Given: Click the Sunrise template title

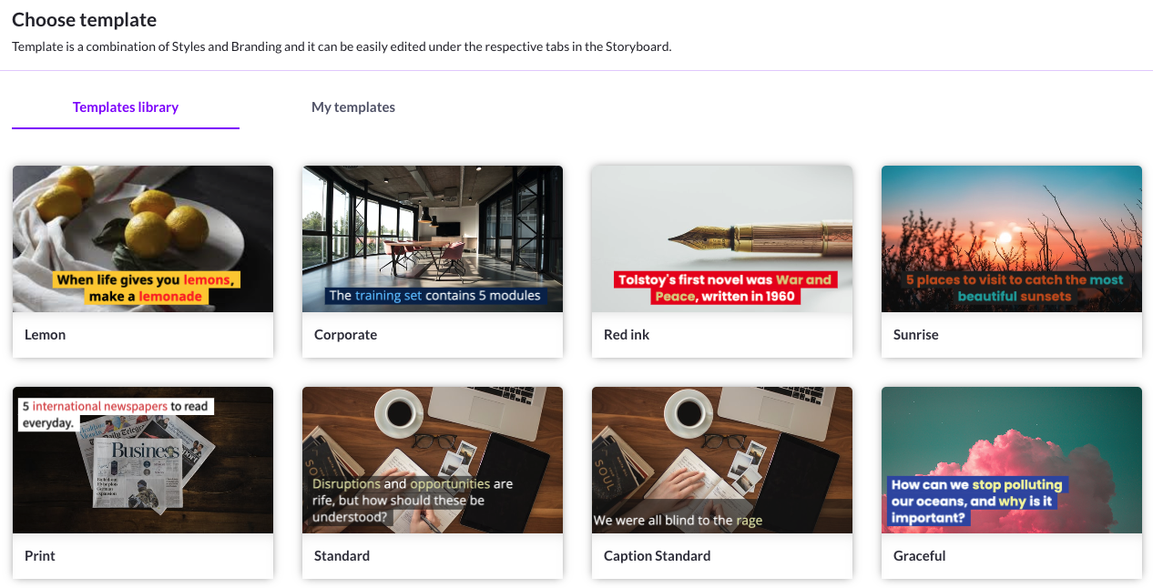Looking at the screenshot, I should 916,335.
